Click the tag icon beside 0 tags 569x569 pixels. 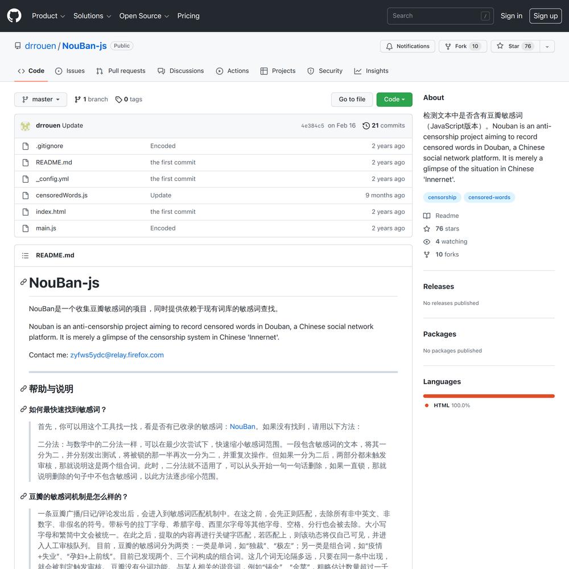click(x=118, y=100)
